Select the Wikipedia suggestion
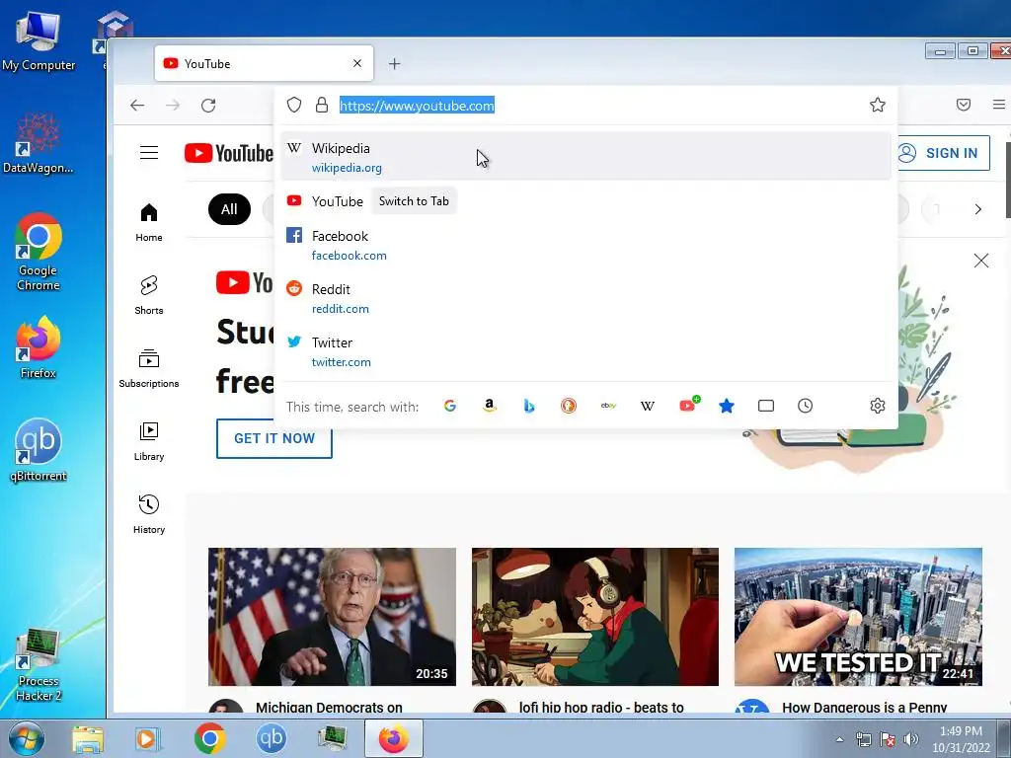This screenshot has height=758, width=1011. [x=585, y=157]
